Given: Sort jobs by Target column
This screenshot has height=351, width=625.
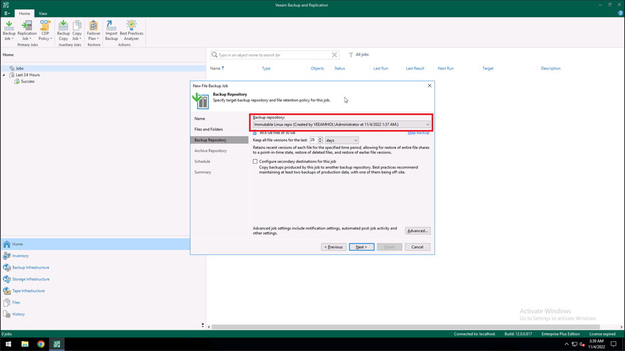Looking at the screenshot, I should point(488,69).
